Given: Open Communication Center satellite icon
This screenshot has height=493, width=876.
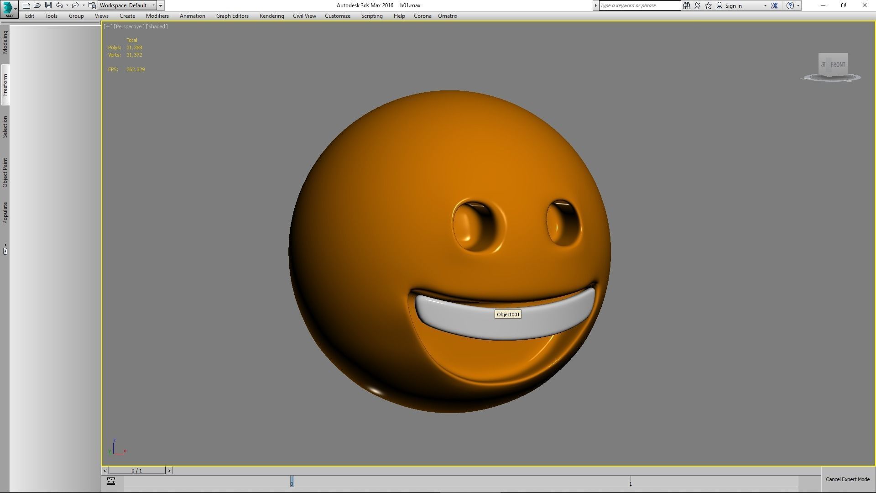Looking at the screenshot, I should coord(698,5).
